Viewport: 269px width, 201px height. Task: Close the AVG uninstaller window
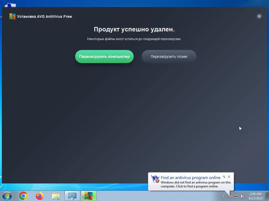pos(259,16)
